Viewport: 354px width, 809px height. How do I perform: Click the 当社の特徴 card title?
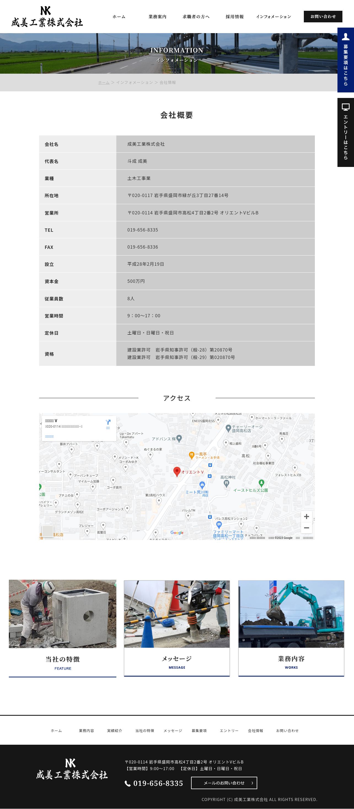click(x=63, y=659)
